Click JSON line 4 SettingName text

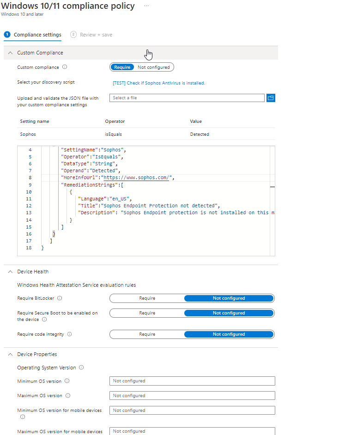[x=93, y=150]
